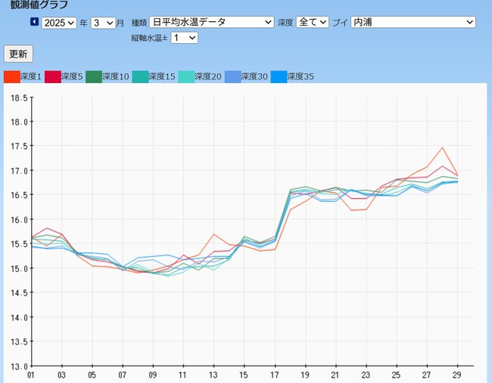Image resolution: width=492 pixels, height=383 pixels.
Task: Toggle 深度15 teal legend swatch
Action: (x=140, y=77)
